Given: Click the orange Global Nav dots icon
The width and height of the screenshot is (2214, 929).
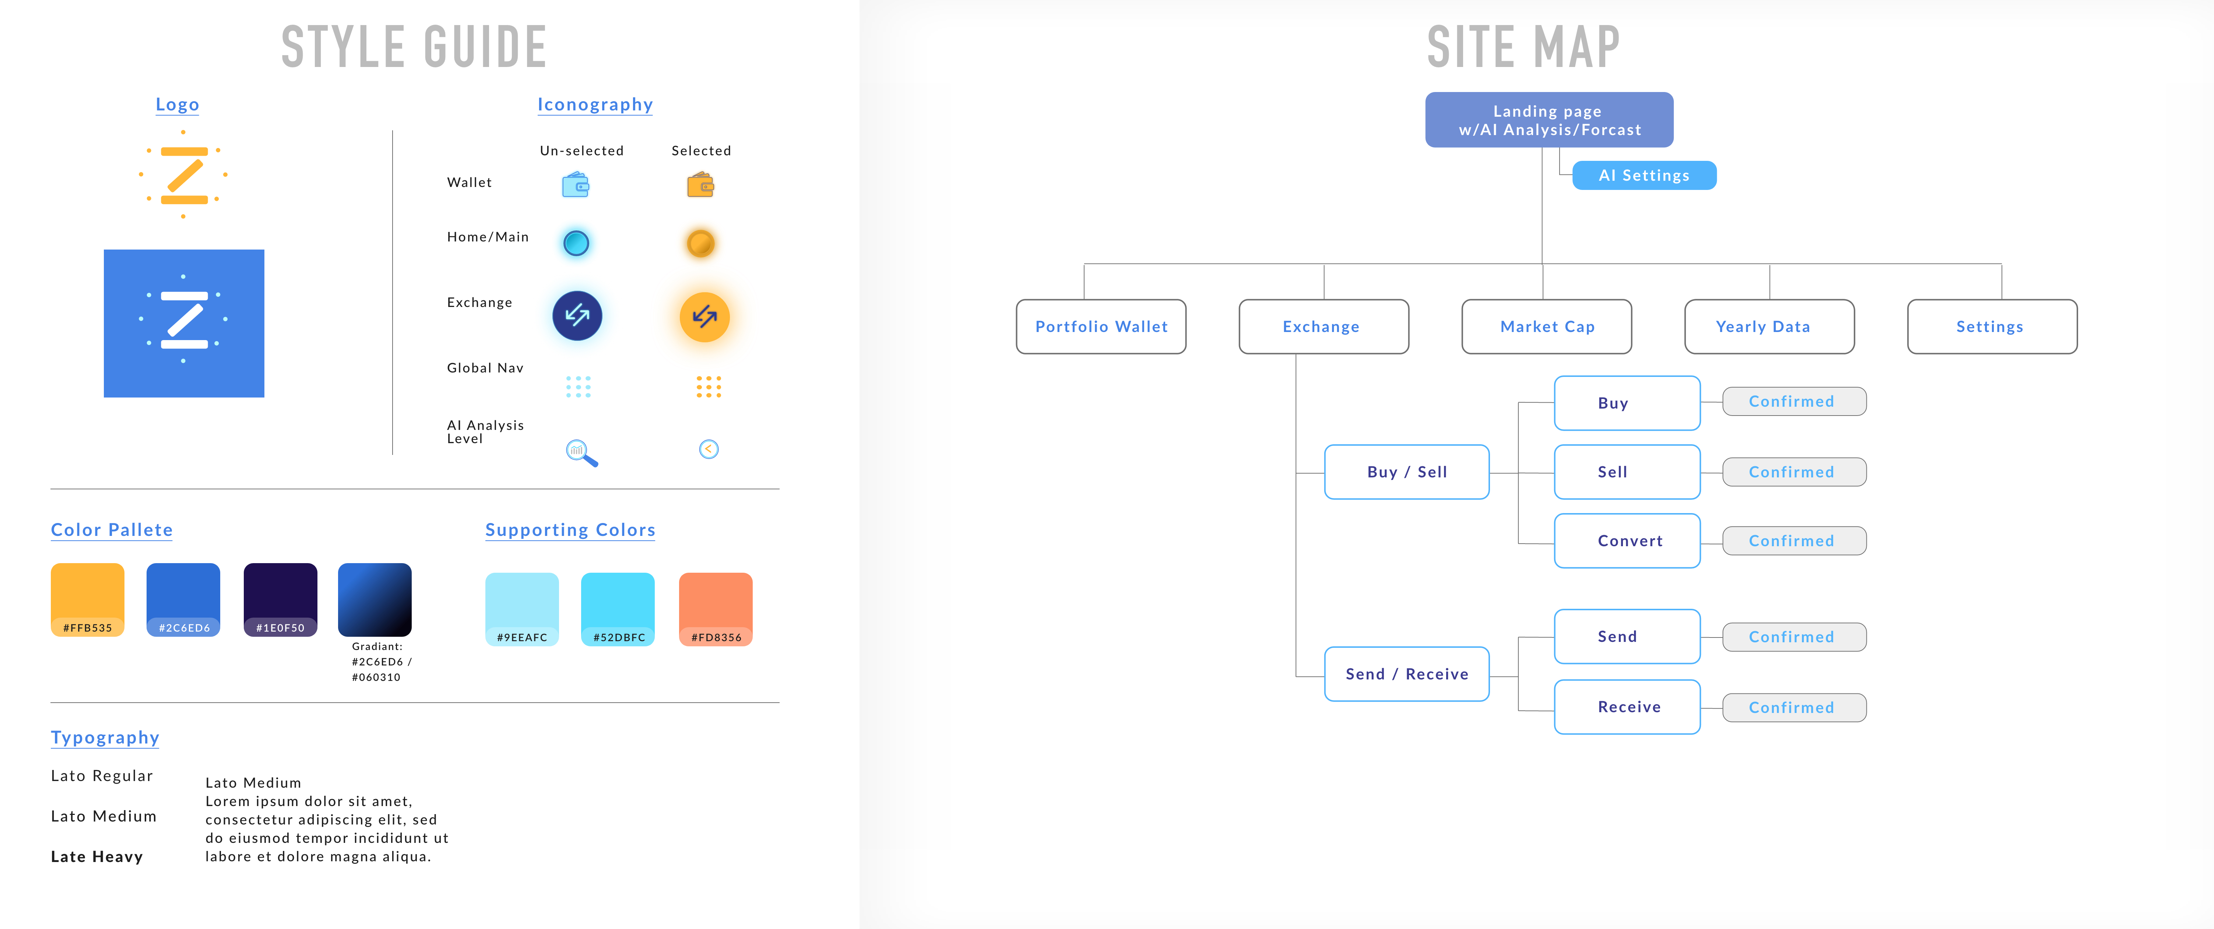Looking at the screenshot, I should point(708,387).
